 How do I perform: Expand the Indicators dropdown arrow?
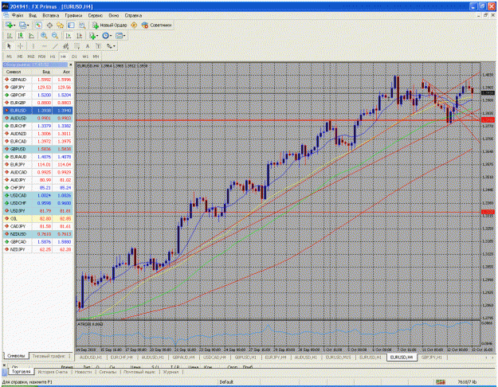pyautogui.click(x=97, y=36)
